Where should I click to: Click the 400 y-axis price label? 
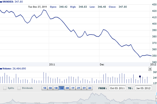pyautogui.click(x=154, y=24)
